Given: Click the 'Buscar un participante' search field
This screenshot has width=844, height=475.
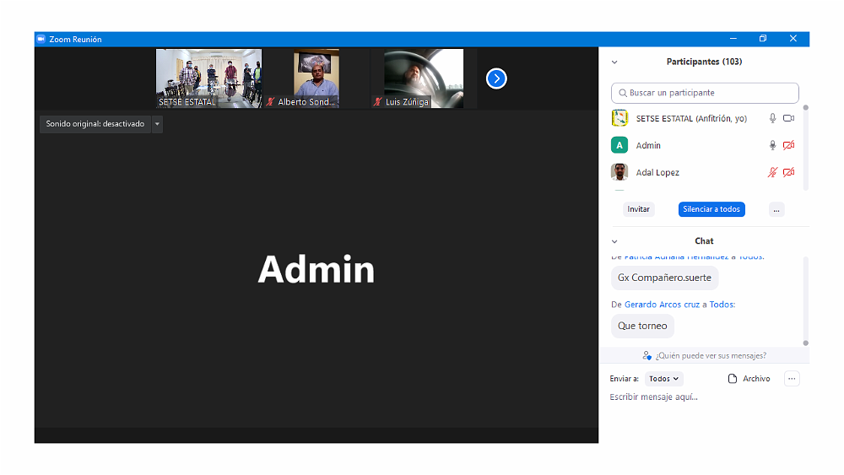Looking at the screenshot, I should 705,93.
